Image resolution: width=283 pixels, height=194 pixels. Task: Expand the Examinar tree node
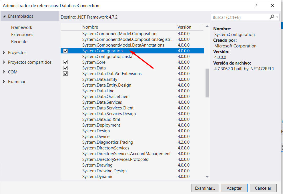coord(4,82)
